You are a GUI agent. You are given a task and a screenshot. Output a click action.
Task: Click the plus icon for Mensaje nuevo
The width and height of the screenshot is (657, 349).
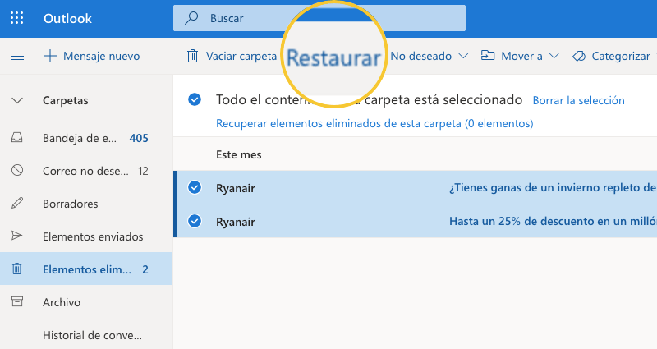[49, 56]
